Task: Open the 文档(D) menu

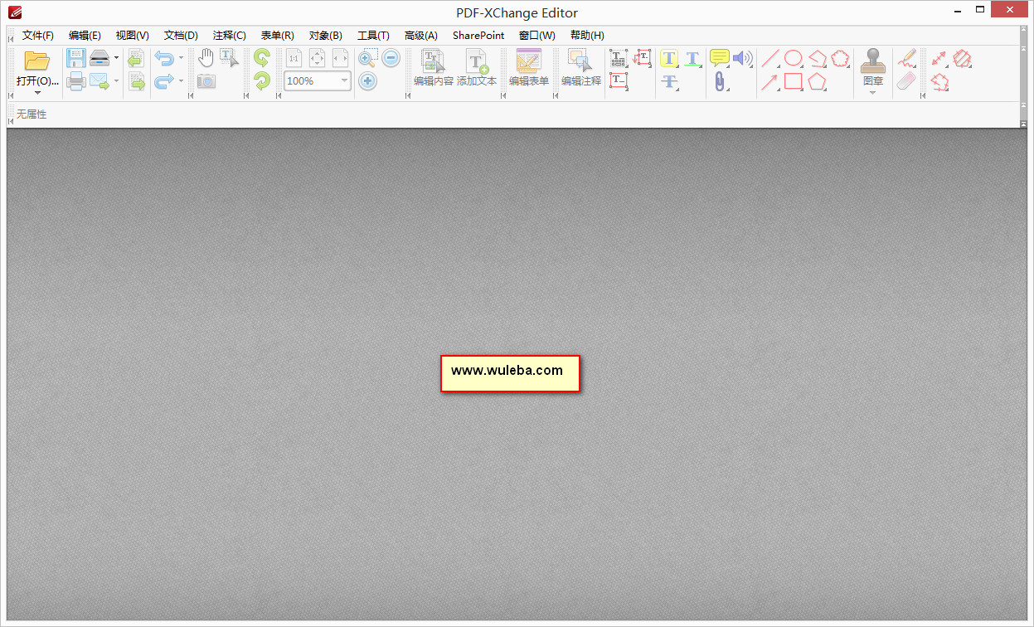Action: coord(181,36)
